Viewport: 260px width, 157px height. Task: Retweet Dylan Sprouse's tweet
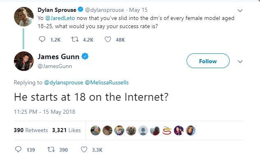pyautogui.click(x=75, y=40)
